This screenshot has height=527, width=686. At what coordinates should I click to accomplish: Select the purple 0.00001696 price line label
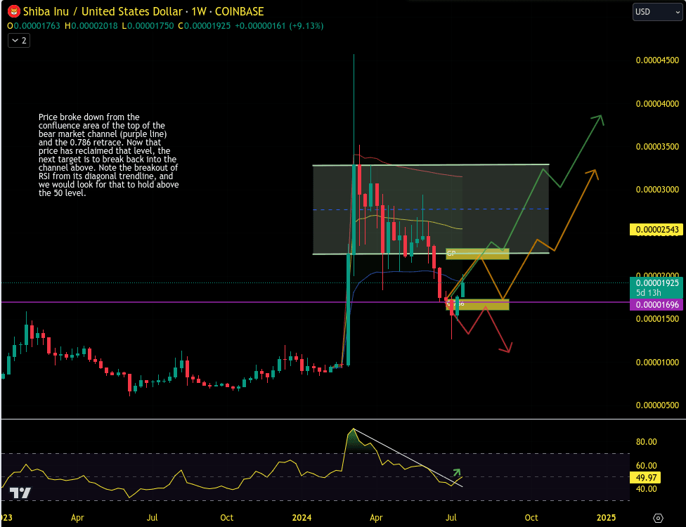tap(656, 305)
